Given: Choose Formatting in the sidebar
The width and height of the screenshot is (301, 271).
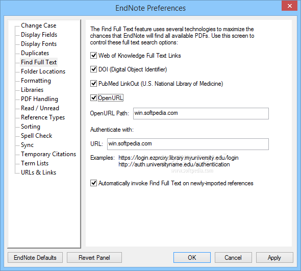Looking at the screenshot, I should 36,81.
